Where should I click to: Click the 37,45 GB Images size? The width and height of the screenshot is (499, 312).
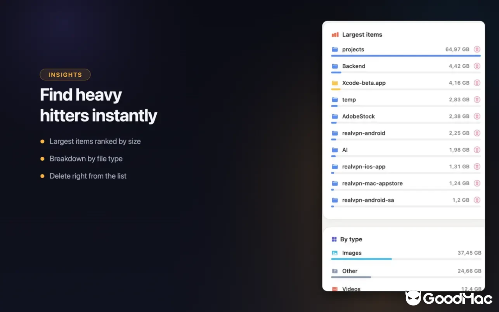[x=469, y=253]
